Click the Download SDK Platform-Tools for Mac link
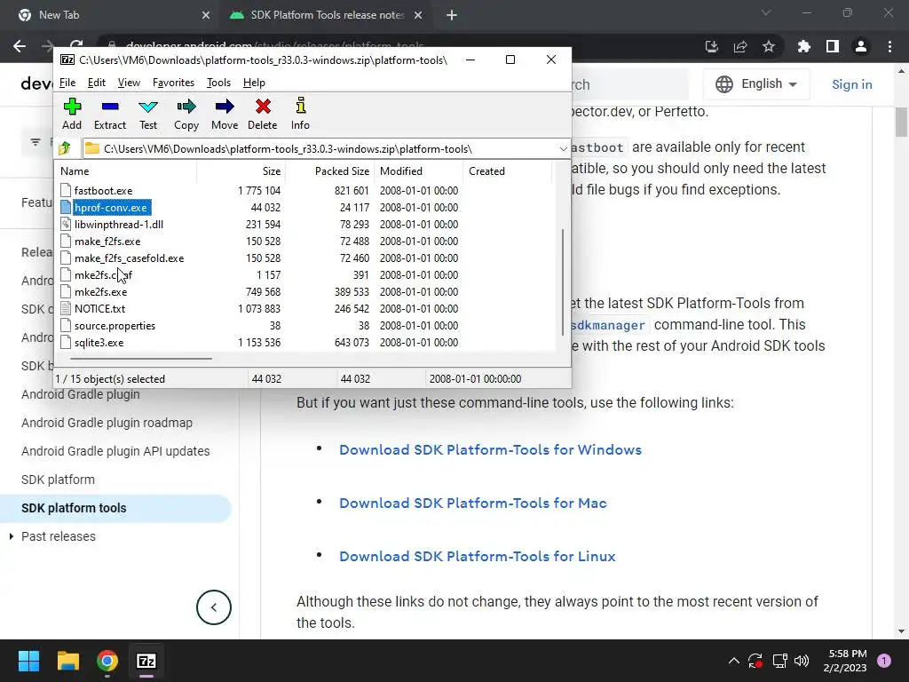The width and height of the screenshot is (909, 682). click(x=473, y=504)
